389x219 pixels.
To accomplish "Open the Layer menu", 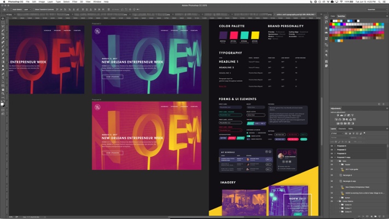I will click(x=50, y=2).
